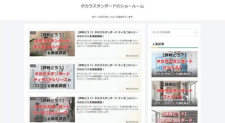Open the ファミーユ popular article thumbnail
This screenshot has width=225, height=123.
tap(174, 94)
